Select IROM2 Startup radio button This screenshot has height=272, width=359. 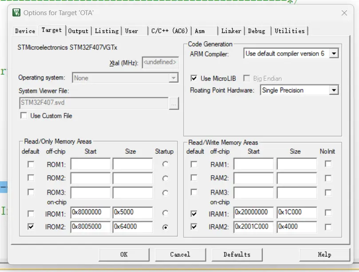165,227
